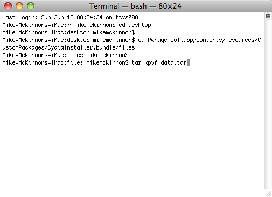The width and height of the screenshot is (272, 197).
Task: Click the 'data.tar' filename
Action: [x=173, y=62]
